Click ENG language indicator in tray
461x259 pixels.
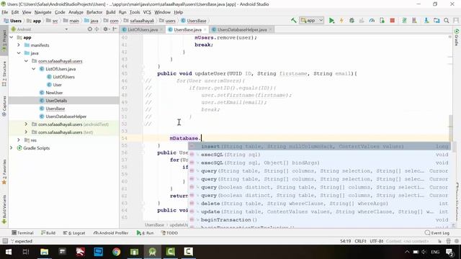(435, 252)
